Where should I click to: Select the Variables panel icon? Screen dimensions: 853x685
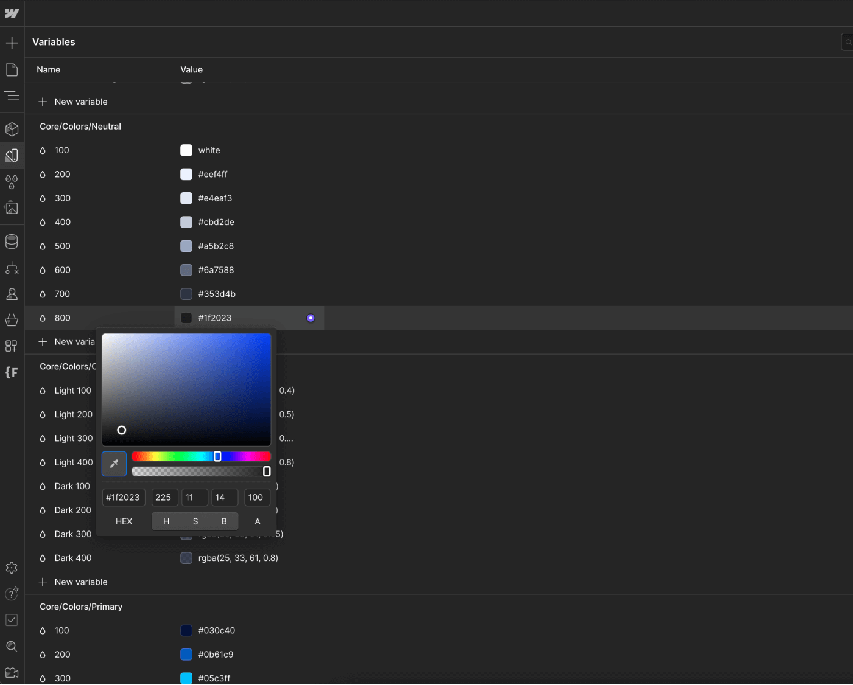(12, 155)
